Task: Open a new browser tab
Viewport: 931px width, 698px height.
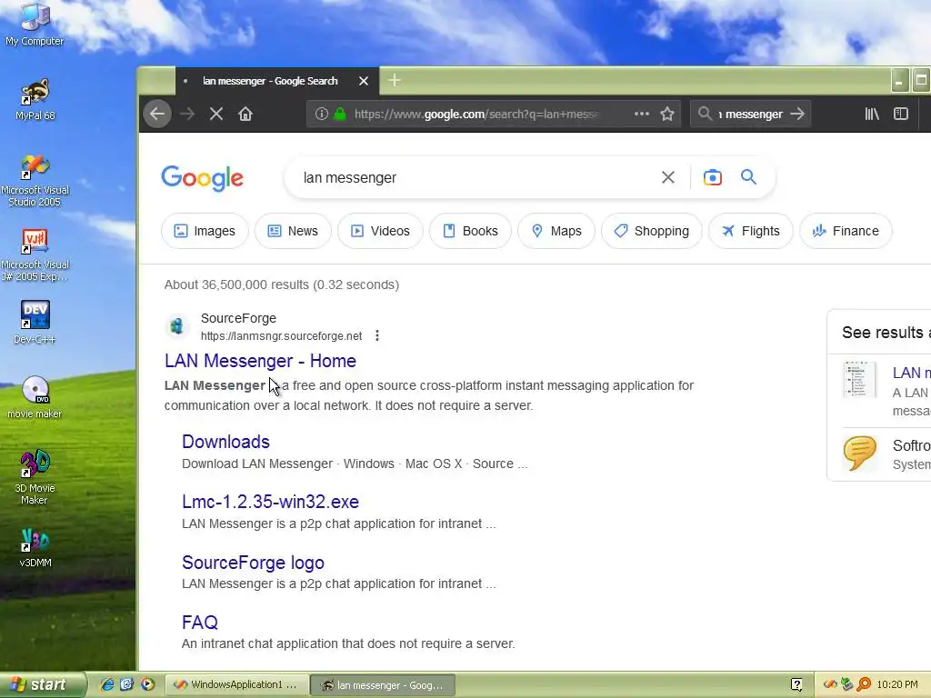Action: pos(395,80)
